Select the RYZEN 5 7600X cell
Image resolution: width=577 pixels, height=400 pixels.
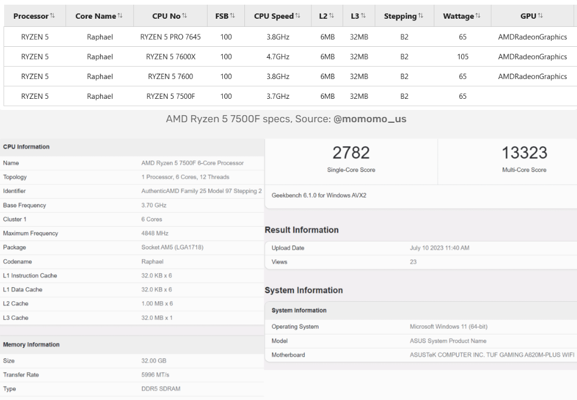click(171, 57)
